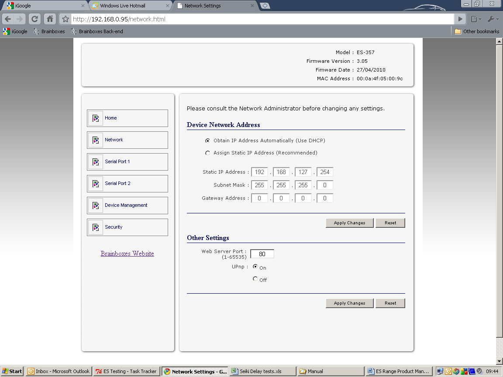This screenshot has width=503, height=377.
Task: Apply Changes for Device Network Address
Action: [349, 223]
